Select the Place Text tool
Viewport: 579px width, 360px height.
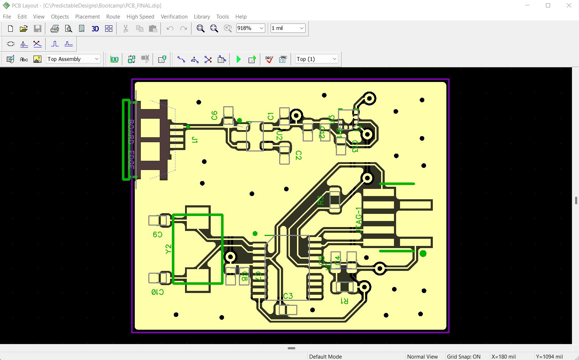pos(24,60)
